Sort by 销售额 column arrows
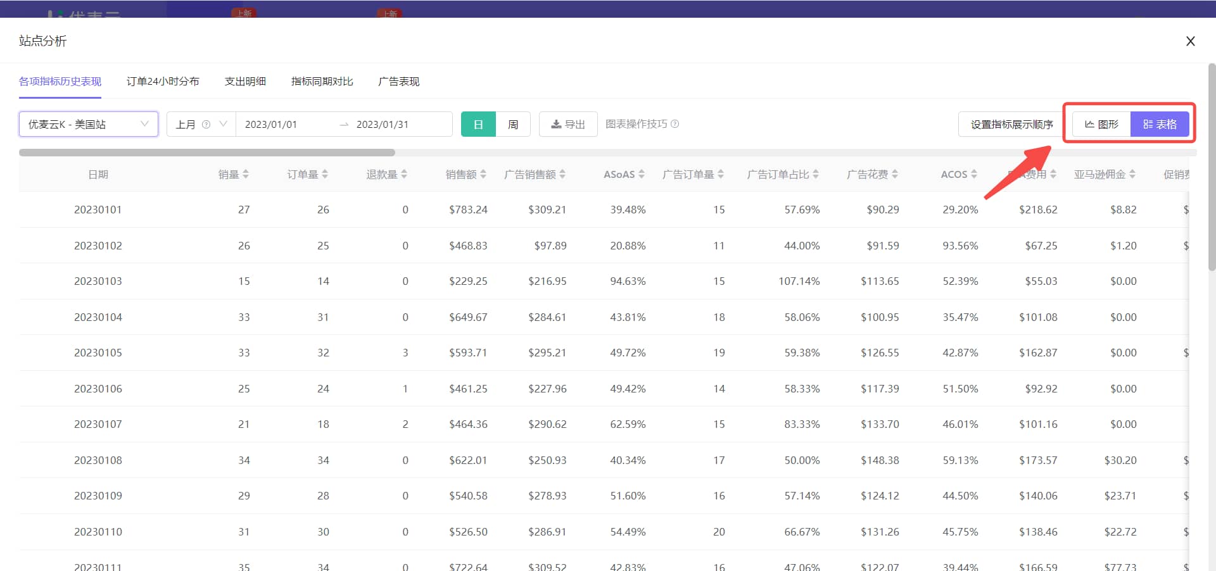This screenshot has width=1216, height=571. point(483,174)
